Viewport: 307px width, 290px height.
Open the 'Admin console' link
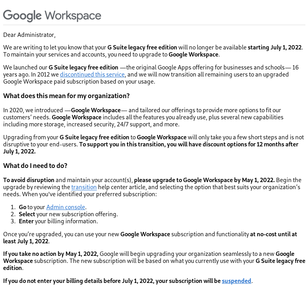click(x=65, y=207)
